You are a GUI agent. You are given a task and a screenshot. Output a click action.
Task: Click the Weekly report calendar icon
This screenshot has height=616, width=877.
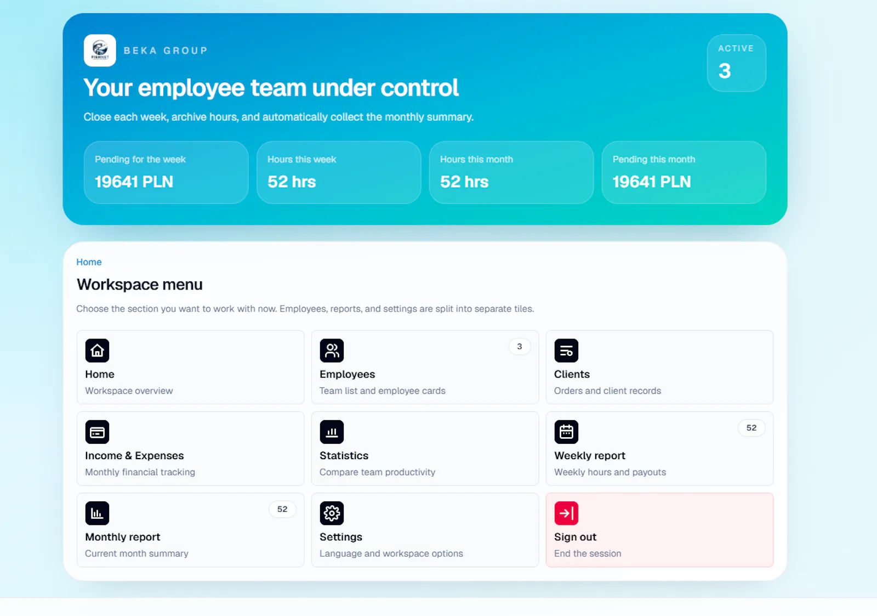tap(566, 432)
